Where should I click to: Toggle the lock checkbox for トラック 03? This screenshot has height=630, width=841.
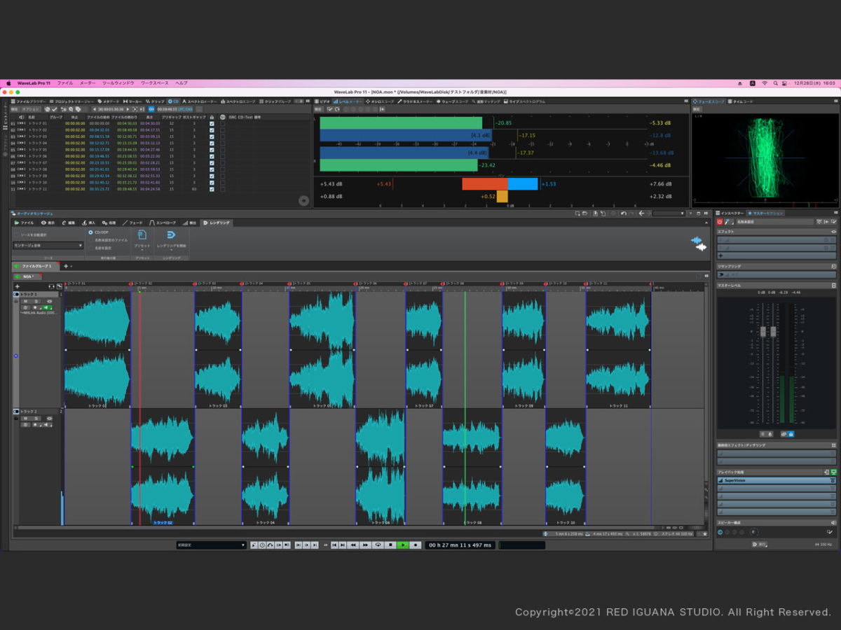[x=212, y=136]
